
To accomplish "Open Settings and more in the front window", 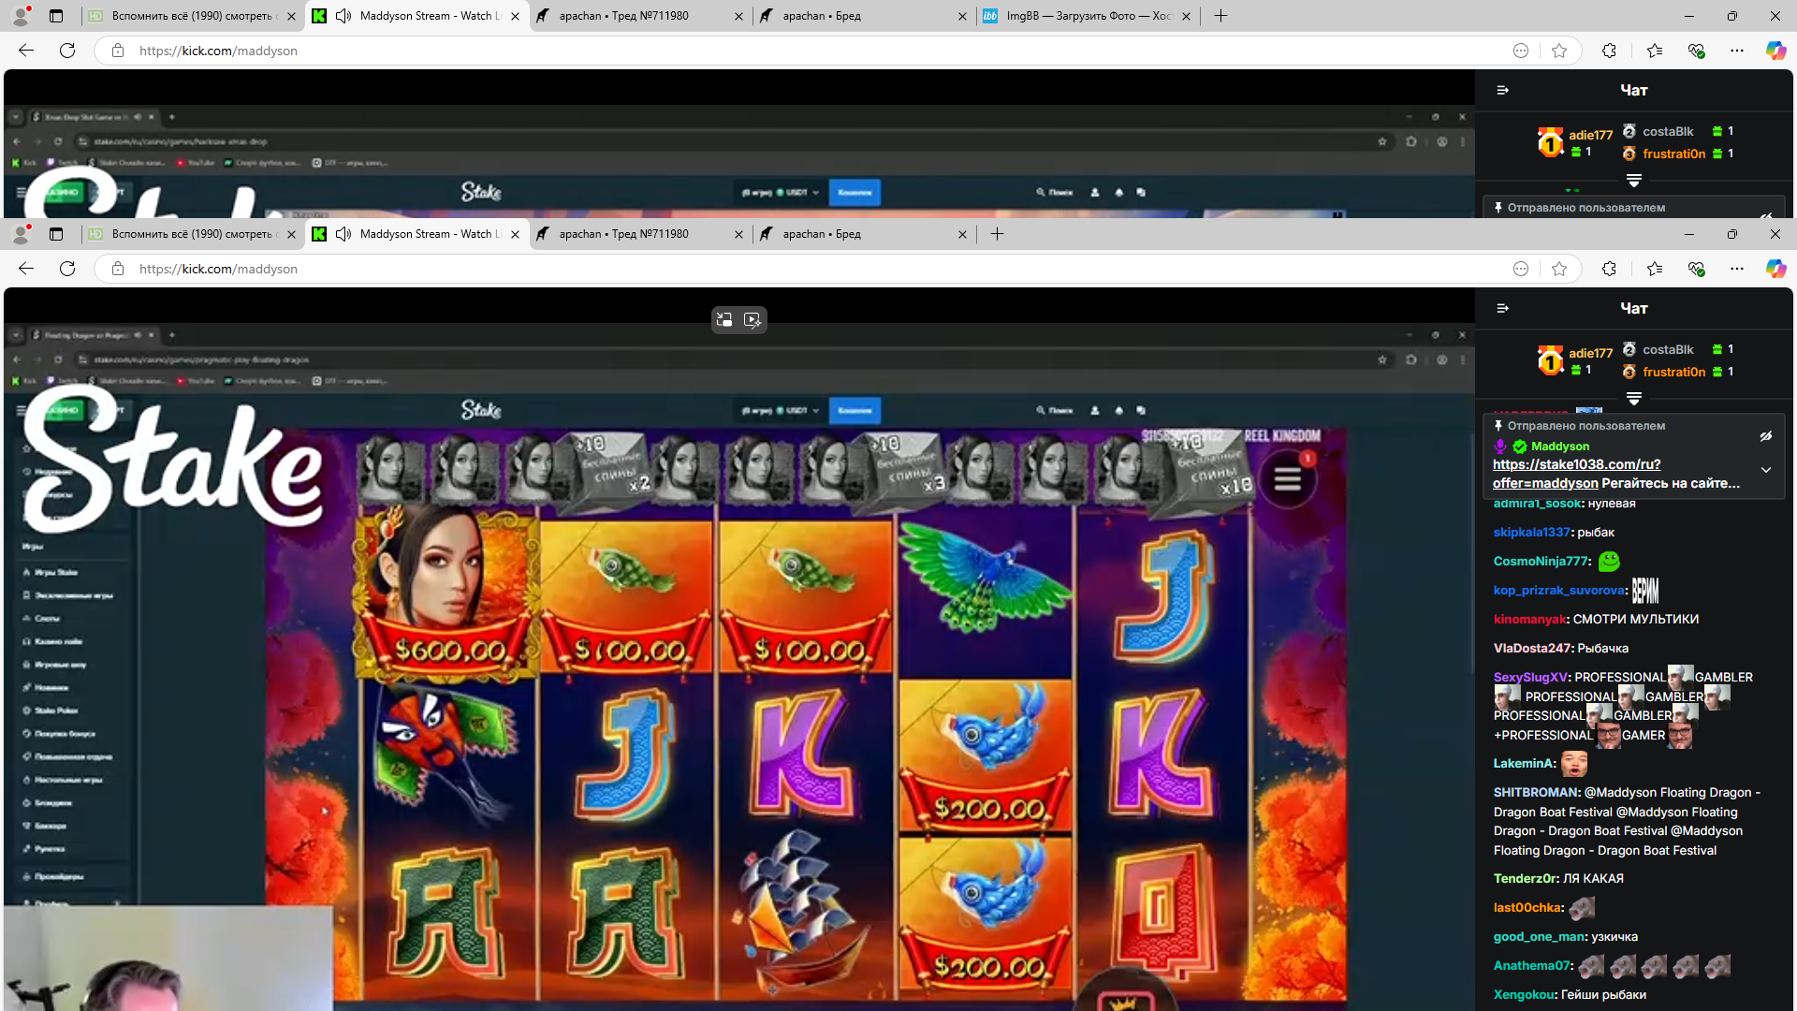I will coord(1737,269).
